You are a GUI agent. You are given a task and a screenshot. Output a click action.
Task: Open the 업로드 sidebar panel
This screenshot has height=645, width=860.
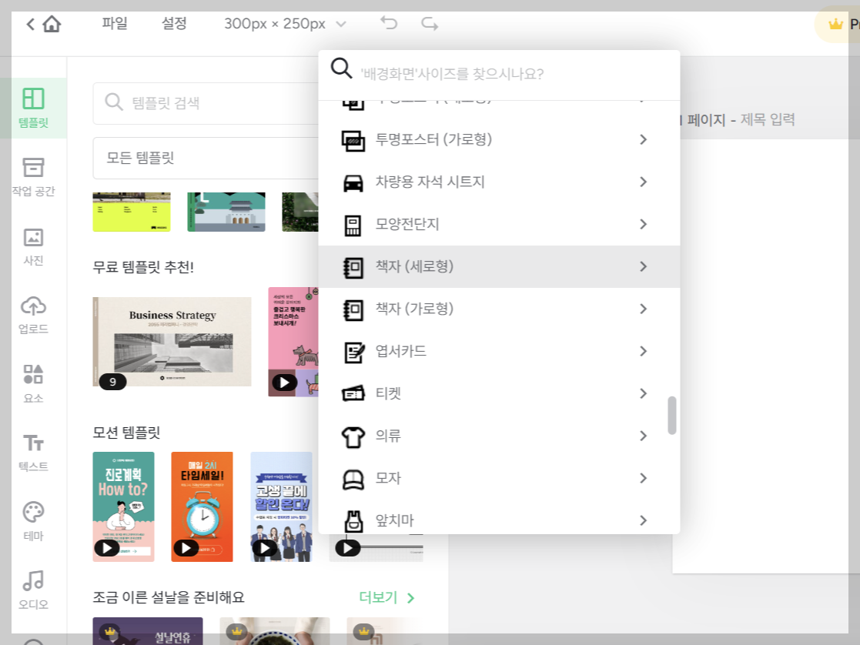pos(33,315)
